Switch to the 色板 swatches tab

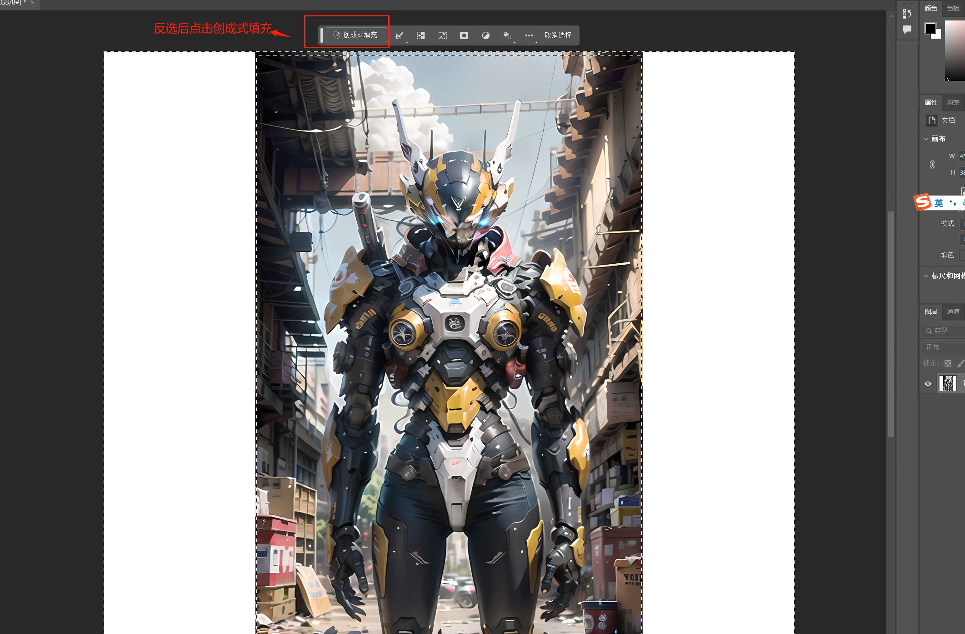953,8
